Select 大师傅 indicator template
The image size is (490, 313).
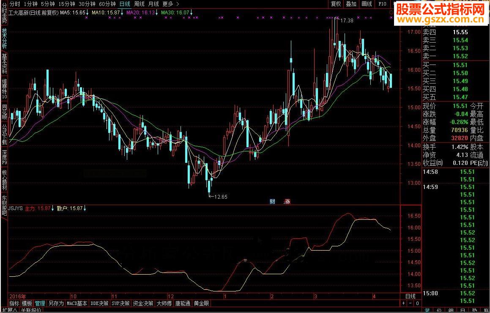pyautogui.click(x=164, y=303)
